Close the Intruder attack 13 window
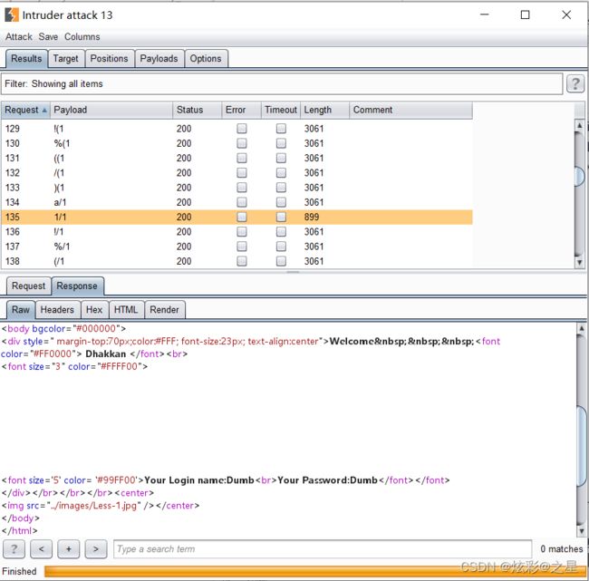 566,15
